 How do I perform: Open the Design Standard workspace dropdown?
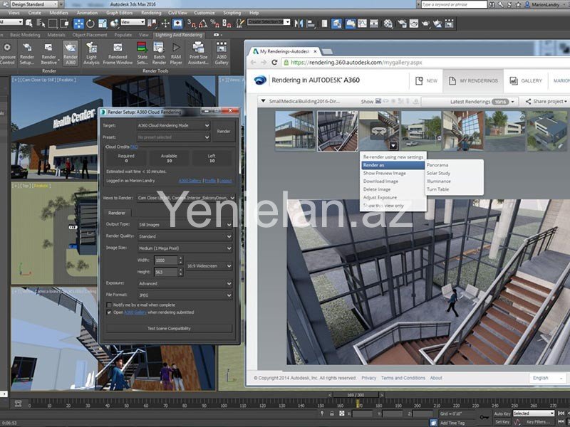pos(34,4)
